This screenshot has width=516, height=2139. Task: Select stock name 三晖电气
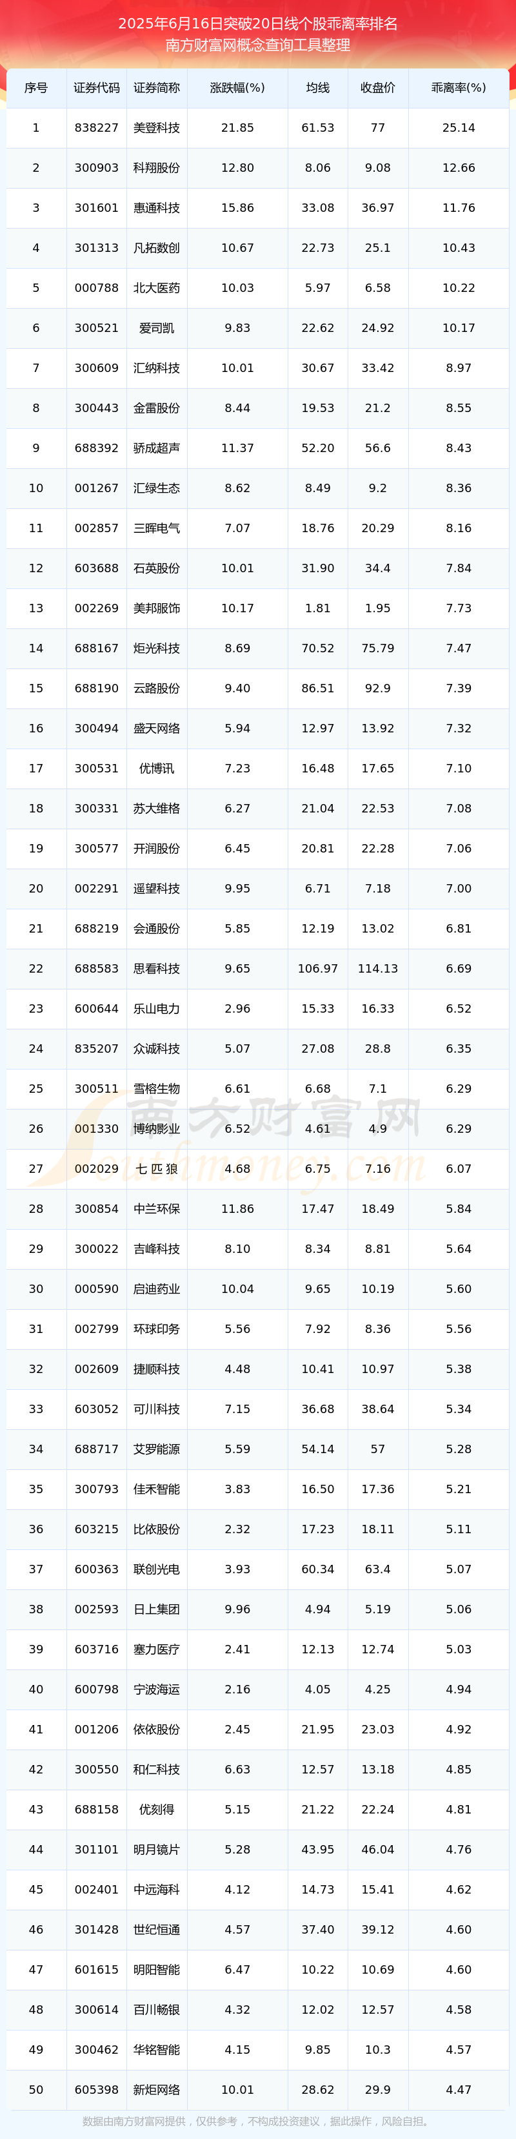[x=157, y=528]
